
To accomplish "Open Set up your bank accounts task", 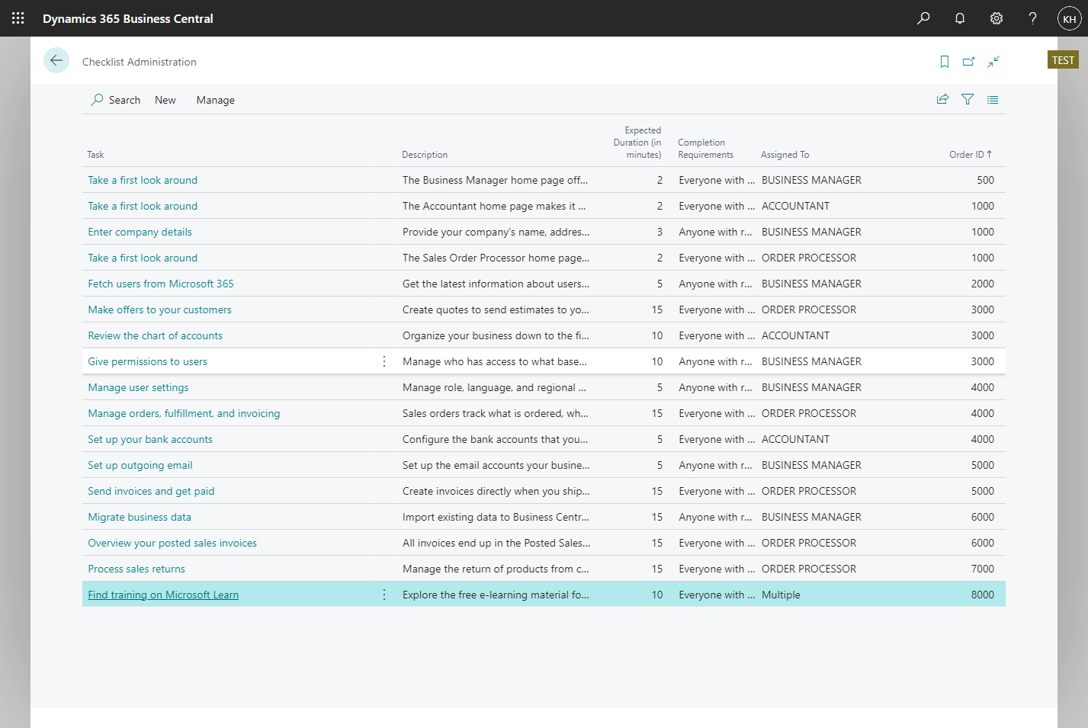I will point(150,439).
